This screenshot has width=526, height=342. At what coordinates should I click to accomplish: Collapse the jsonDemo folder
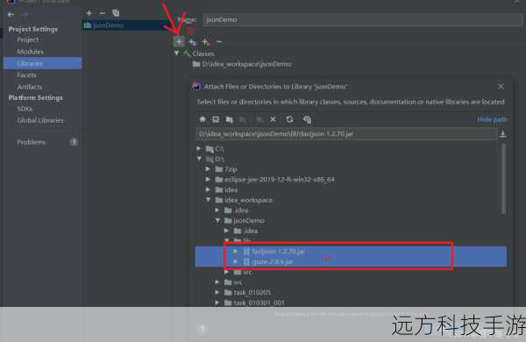[x=217, y=220]
